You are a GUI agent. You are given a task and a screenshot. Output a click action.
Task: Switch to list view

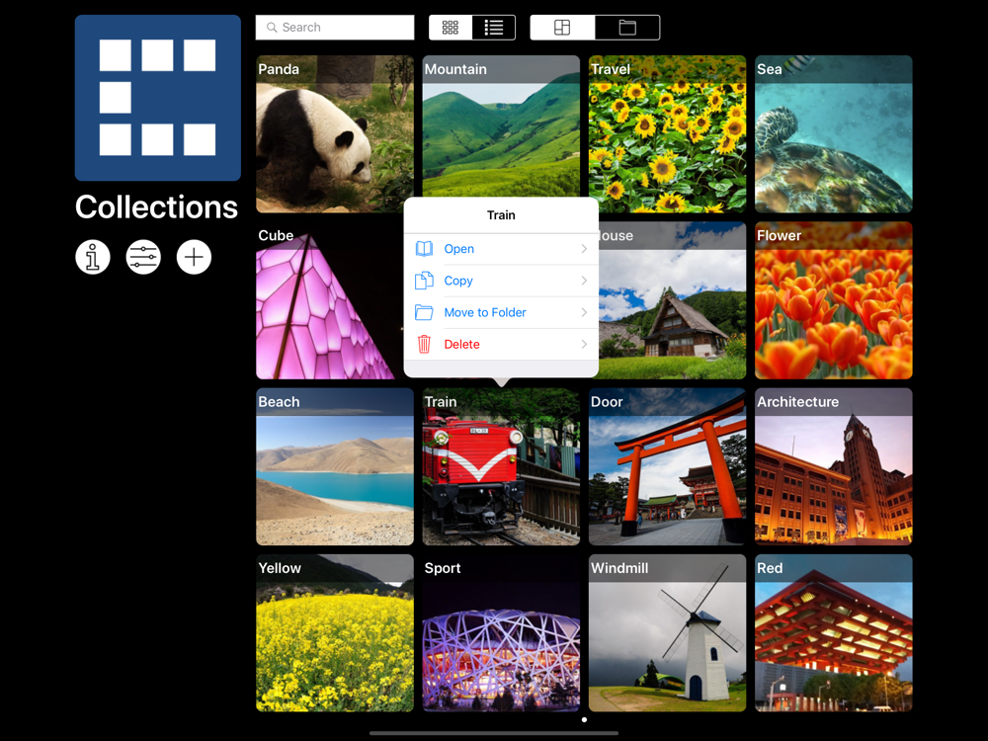click(x=493, y=28)
